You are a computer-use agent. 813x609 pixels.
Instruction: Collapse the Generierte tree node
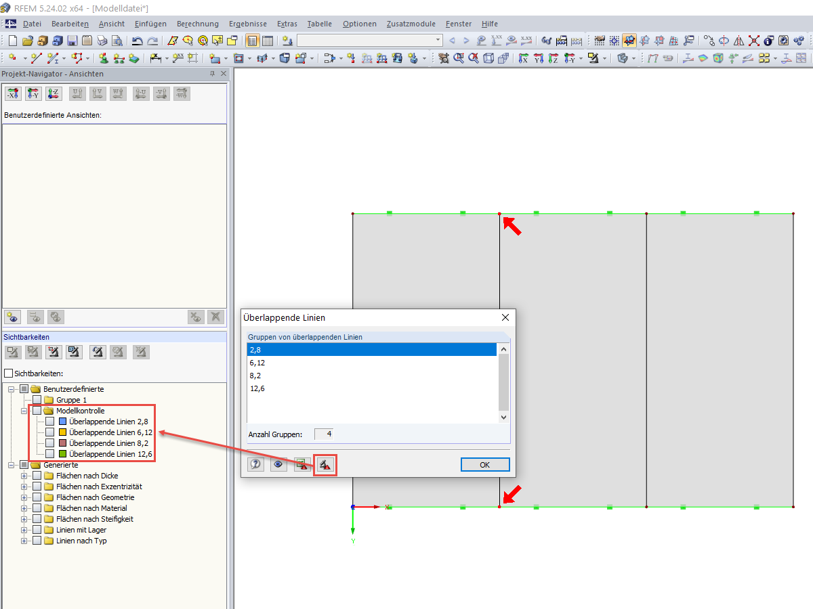tap(12, 465)
